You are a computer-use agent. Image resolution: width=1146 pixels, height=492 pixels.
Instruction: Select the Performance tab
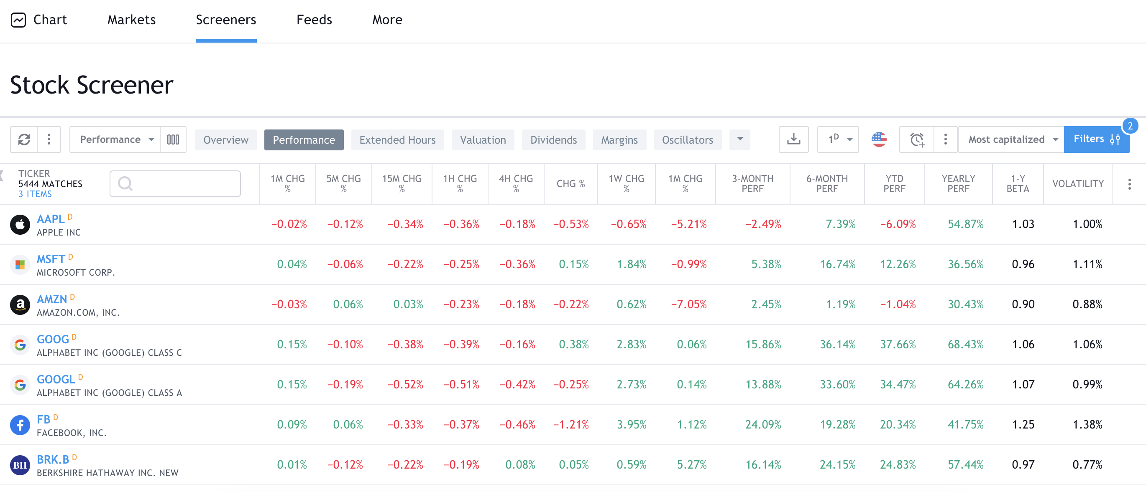304,140
